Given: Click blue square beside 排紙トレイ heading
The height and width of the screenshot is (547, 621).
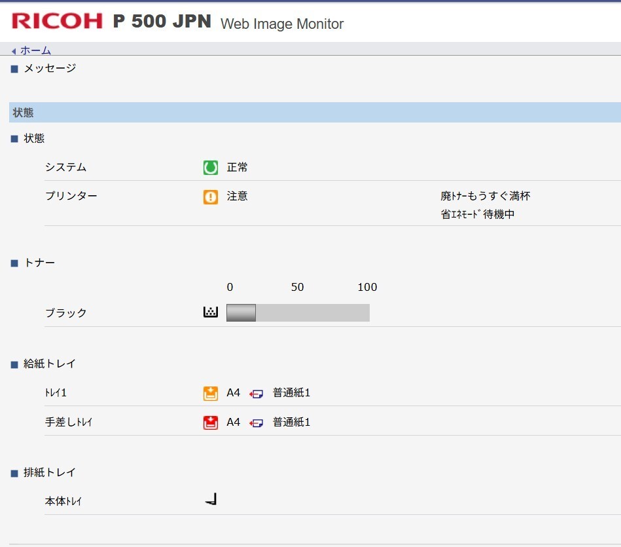Looking at the screenshot, I should coord(14,473).
